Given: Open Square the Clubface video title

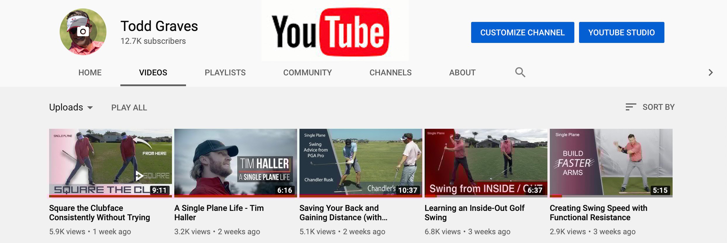Looking at the screenshot, I should pos(99,213).
